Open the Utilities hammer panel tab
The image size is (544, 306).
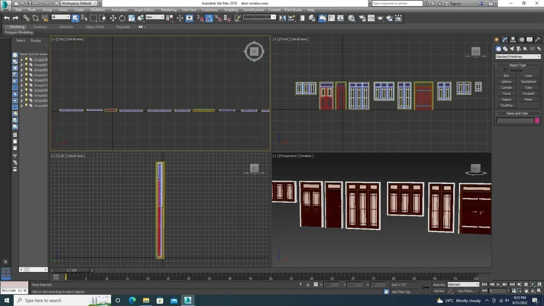[x=538, y=40]
